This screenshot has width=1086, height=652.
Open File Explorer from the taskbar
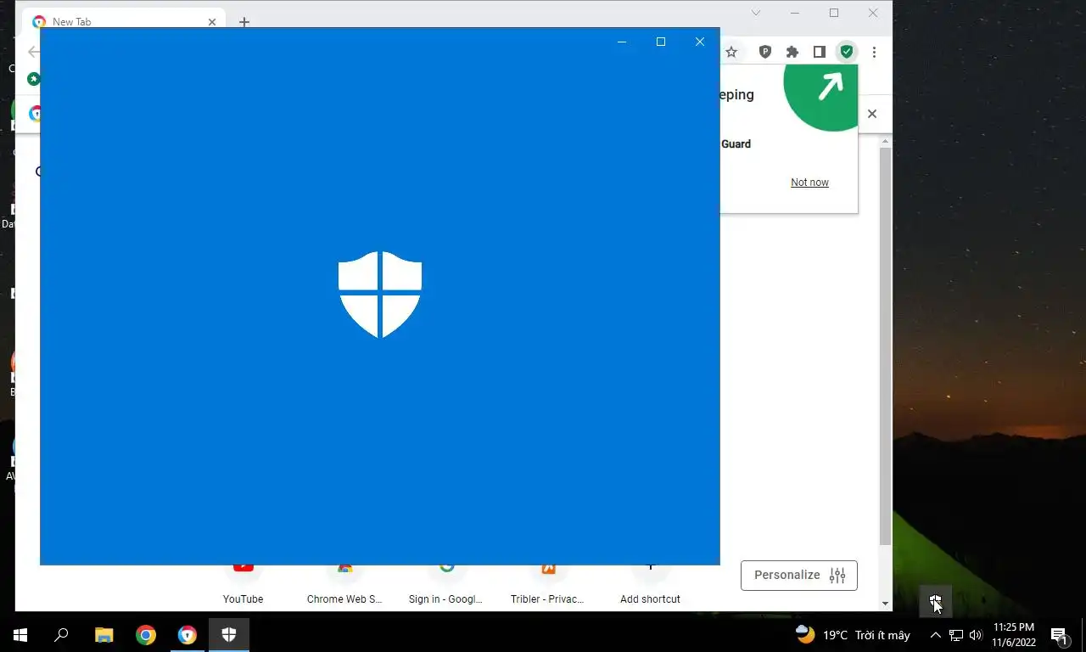pyautogui.click(x=104, y=634)
